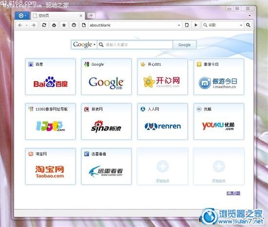268x227 pixels.
Task: Click the Xunlei Kankan favicon
Action: pyautogui.click(x=87, y=154)
